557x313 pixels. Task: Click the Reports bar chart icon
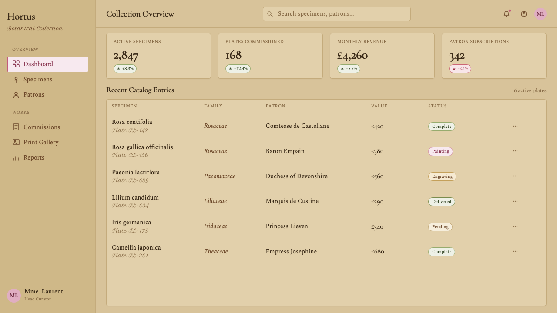click(16, 158)
